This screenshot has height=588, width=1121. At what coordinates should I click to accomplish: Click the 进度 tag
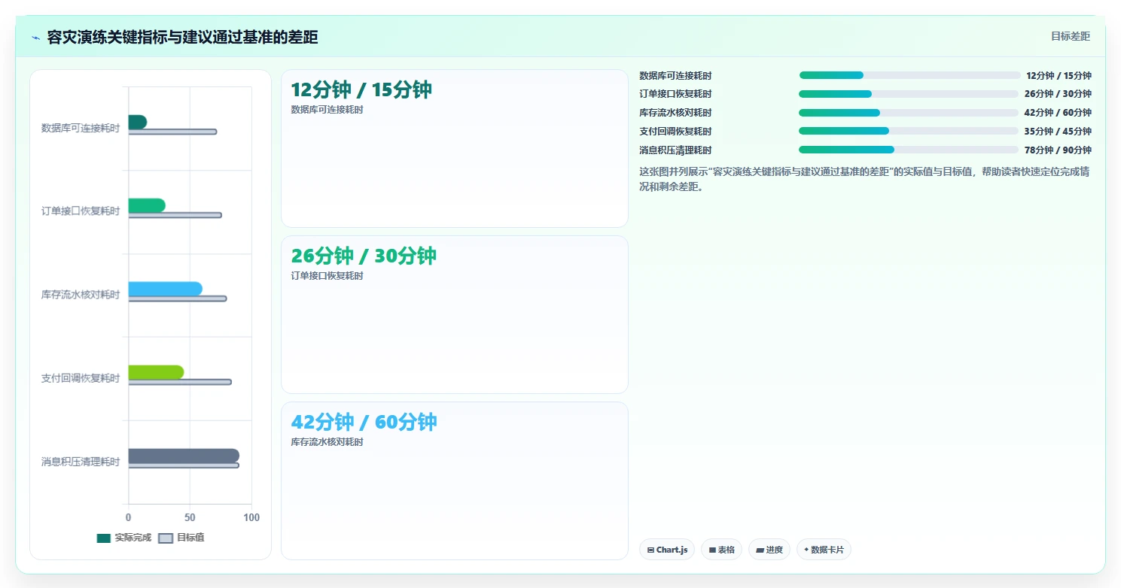coord(769,550)
